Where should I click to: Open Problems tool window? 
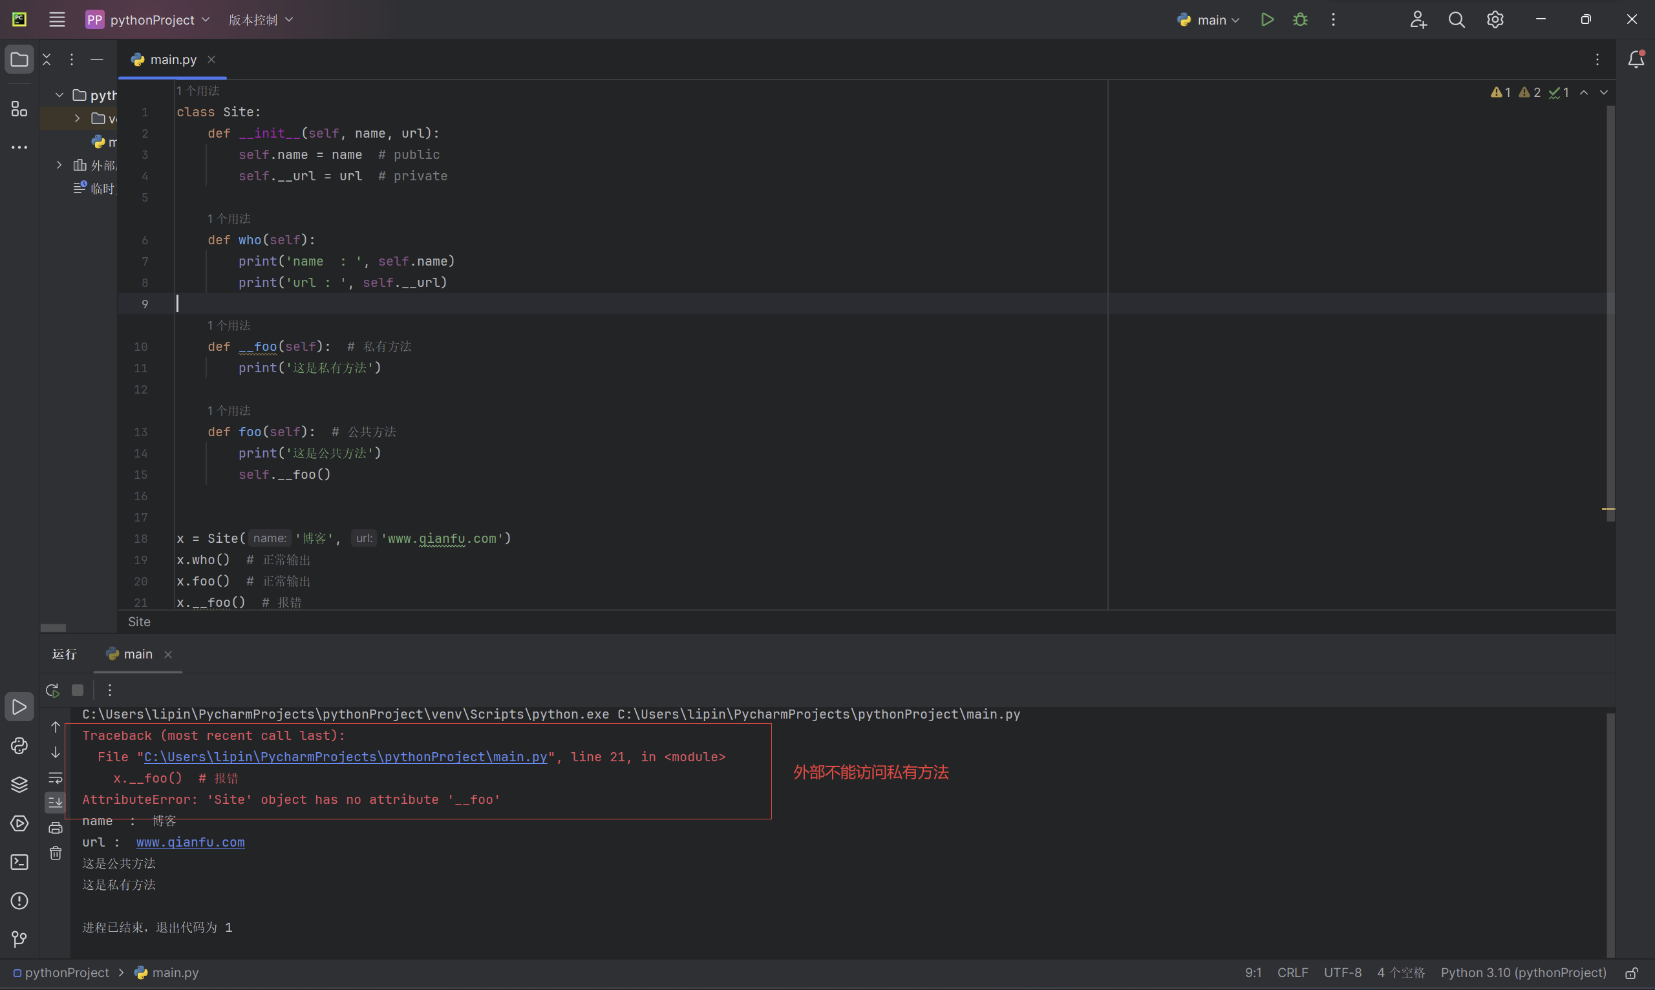pos(19,901)
